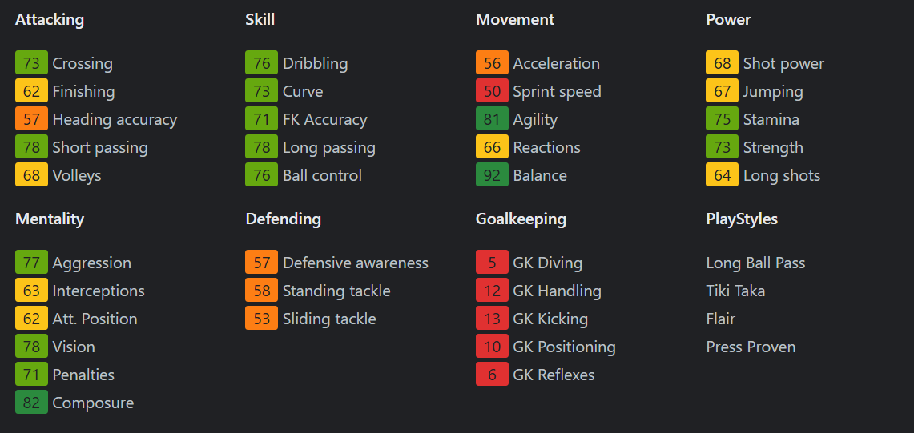Click the Attacking section heading

coord(50,20)
